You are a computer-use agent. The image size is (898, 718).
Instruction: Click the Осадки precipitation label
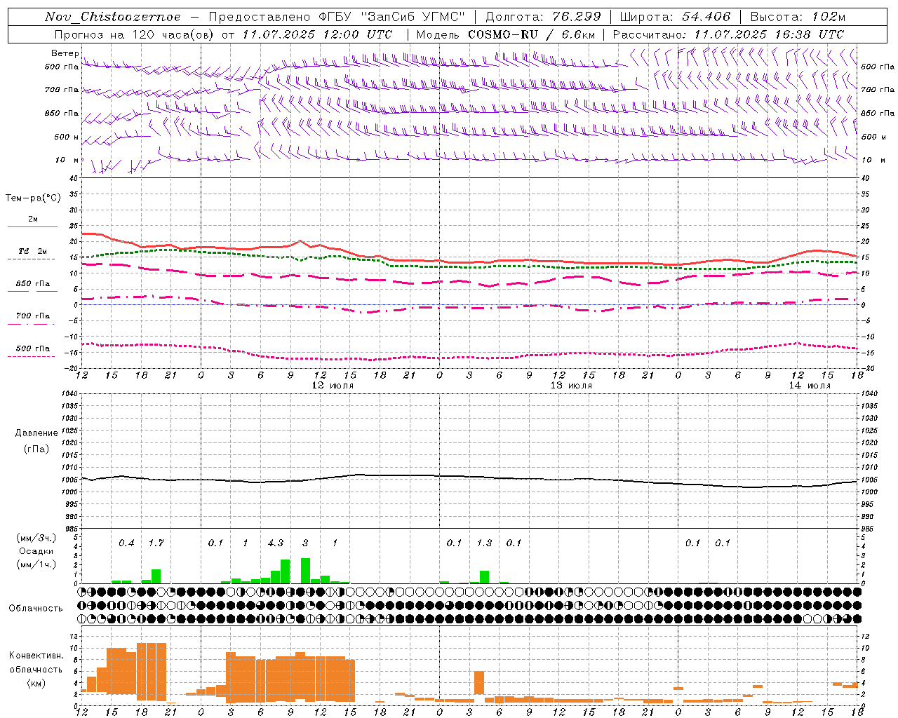pyautogui.click(x=36, y=551)
